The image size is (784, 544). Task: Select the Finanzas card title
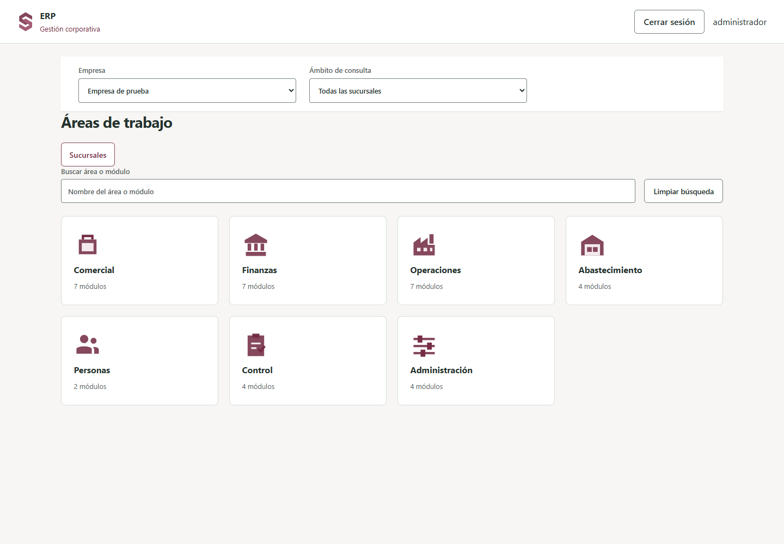tap(260, 270)
